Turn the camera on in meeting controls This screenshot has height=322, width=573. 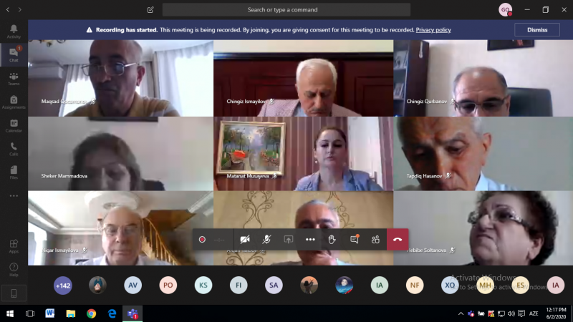click(x=245, y=240)
